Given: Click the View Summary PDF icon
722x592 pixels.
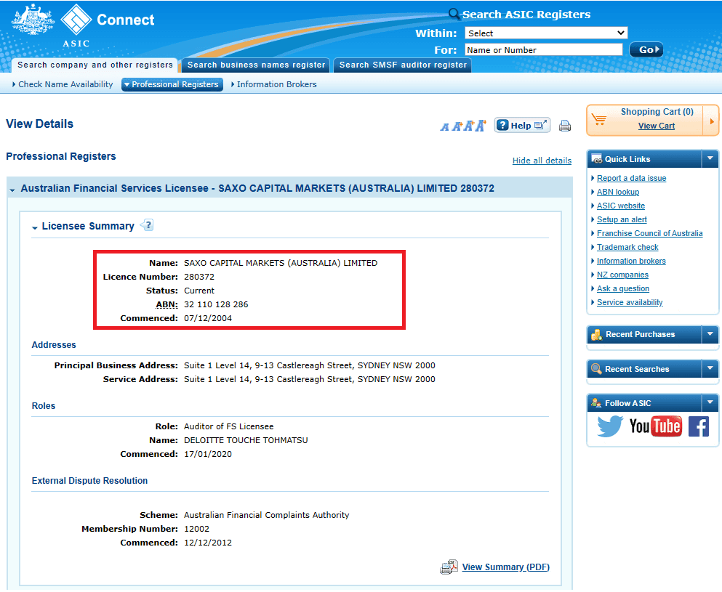Looking at the screenshot, I should [x=449, y=567].
